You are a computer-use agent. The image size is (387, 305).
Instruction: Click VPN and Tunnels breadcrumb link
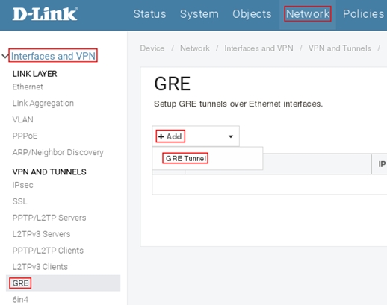point(339,48)
